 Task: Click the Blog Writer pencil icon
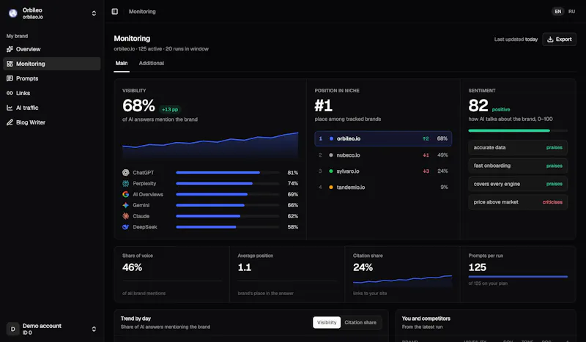click(x=10, y=122)
